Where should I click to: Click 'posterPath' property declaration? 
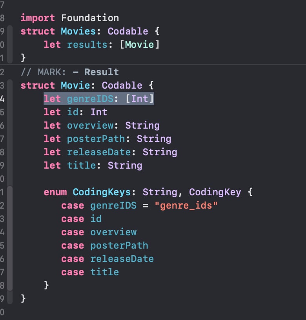click(96, 139)
